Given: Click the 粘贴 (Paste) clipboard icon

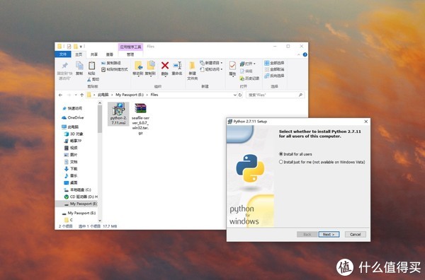Looking at the screenshot, I should click(x=91, y=66).
